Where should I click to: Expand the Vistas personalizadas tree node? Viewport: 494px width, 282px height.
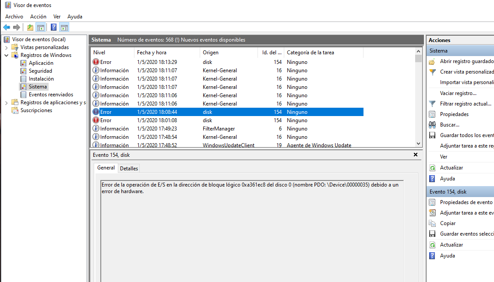pos(6,48)
